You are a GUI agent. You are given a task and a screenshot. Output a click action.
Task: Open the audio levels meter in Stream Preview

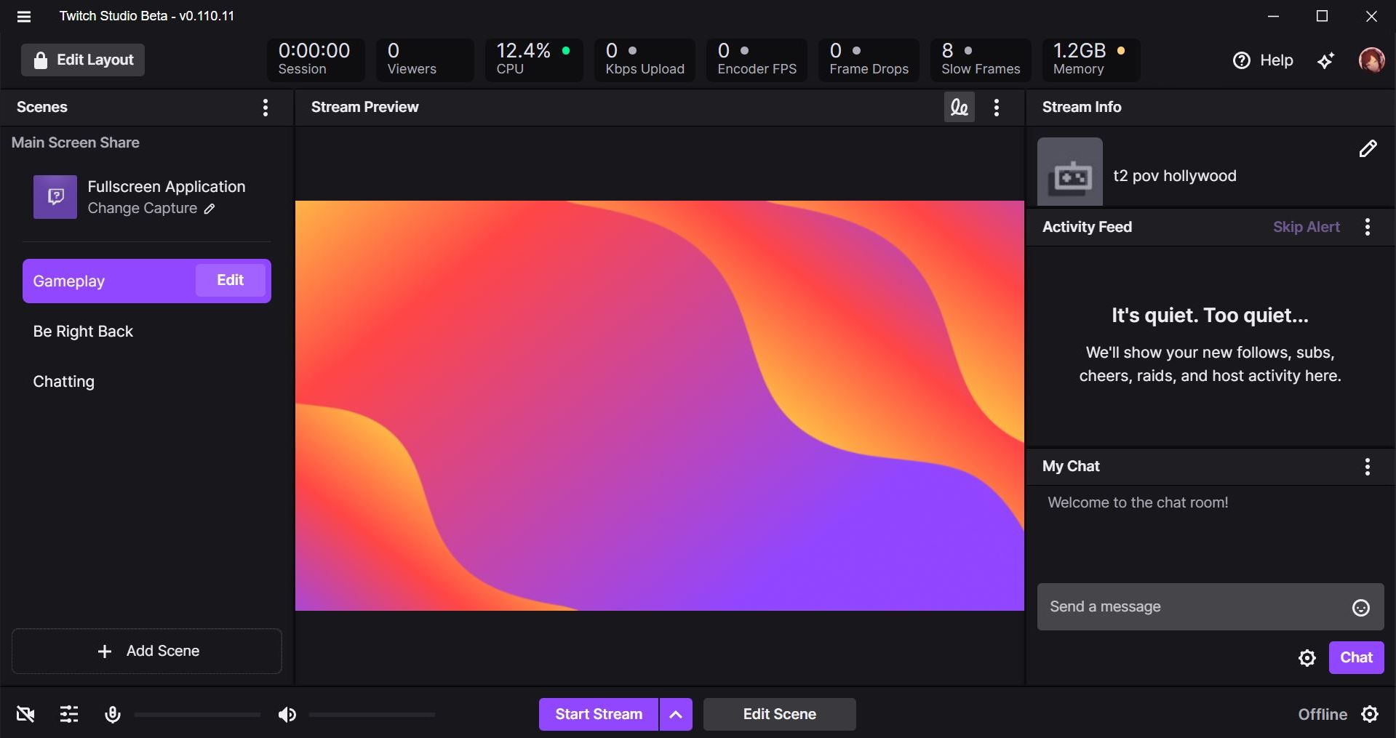click(x=957, y=107)
